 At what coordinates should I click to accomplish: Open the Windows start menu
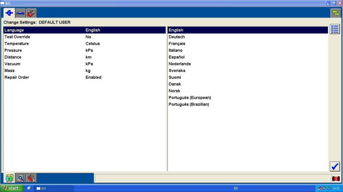(12, 188)
